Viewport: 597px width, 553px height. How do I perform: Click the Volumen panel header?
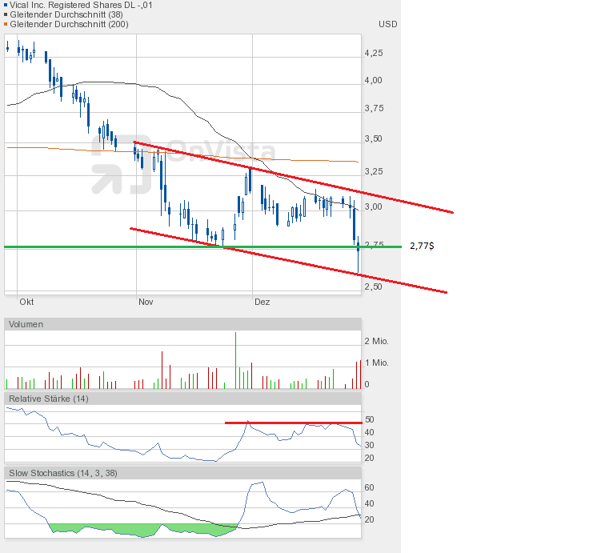182,324
